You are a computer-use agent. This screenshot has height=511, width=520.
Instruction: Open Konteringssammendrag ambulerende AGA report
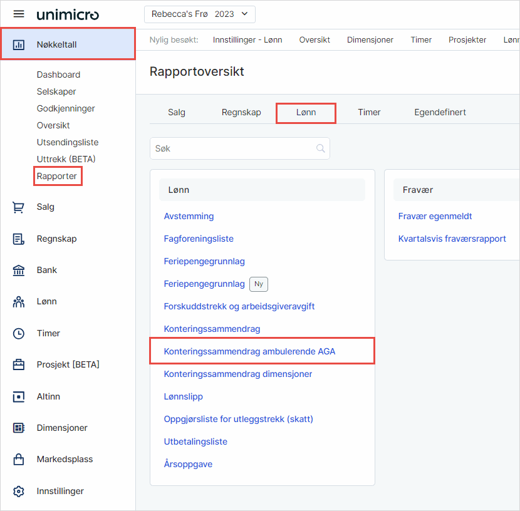click(249, 351)
